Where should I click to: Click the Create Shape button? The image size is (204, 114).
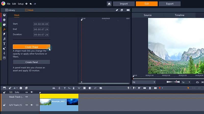coord(31,47)
